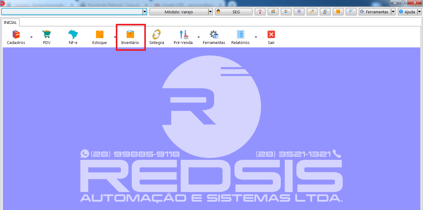Open the Pré-Venda icon
The width and height of the screenshot is (423, 210).
tap(184, 34)
